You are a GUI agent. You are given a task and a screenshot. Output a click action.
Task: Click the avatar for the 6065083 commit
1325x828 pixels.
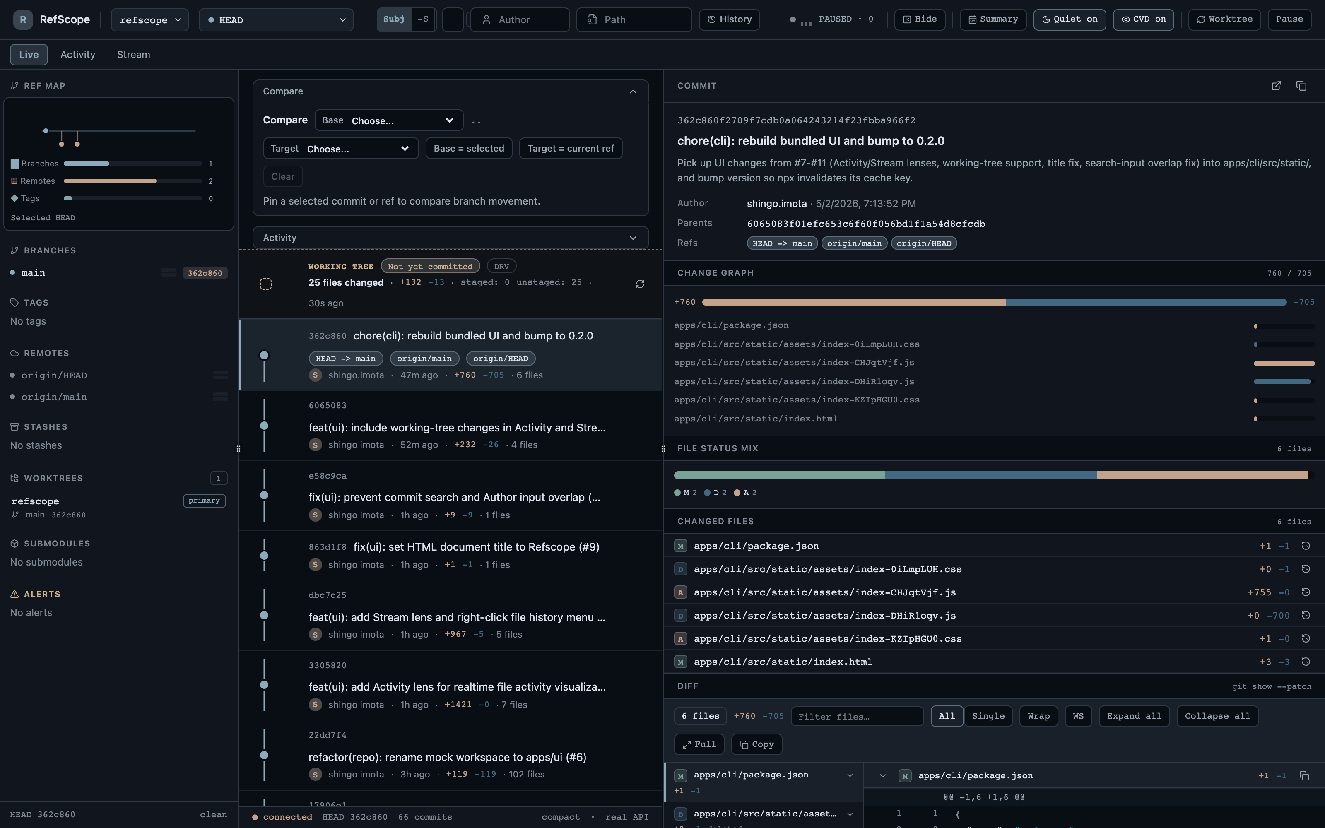tap(315, 445)
